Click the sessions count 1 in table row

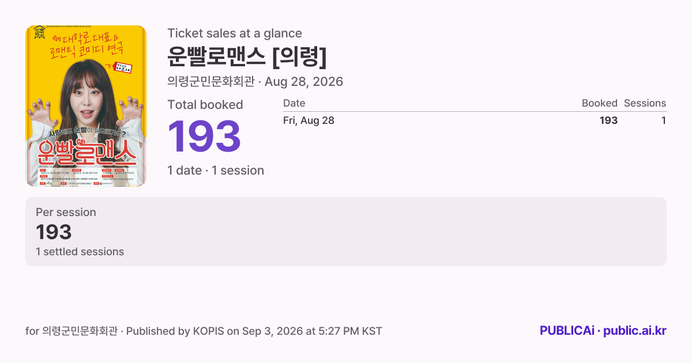(x=664, y=120)
